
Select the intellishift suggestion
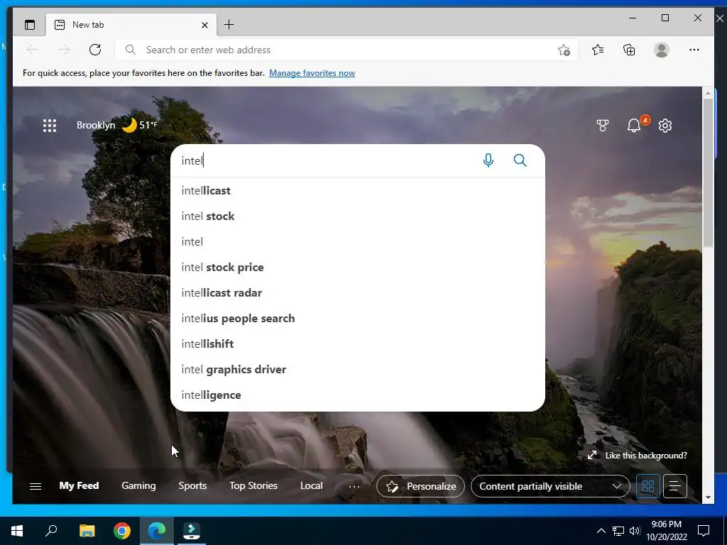(x=358, y=343)
